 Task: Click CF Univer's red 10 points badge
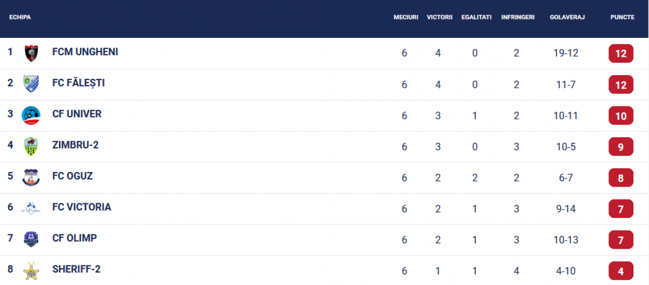point(620,116)
